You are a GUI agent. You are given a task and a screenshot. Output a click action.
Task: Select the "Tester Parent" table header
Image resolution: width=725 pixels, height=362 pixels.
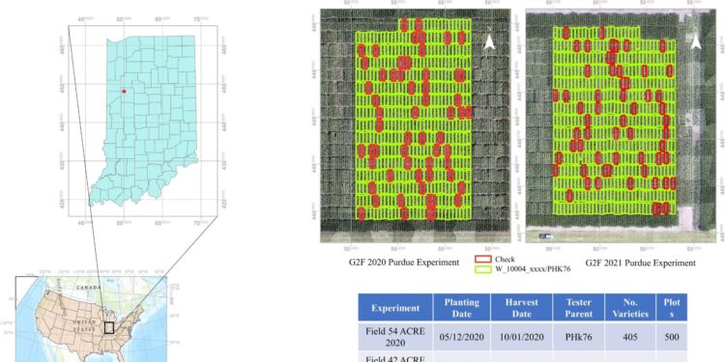click(x=578, y=308)
